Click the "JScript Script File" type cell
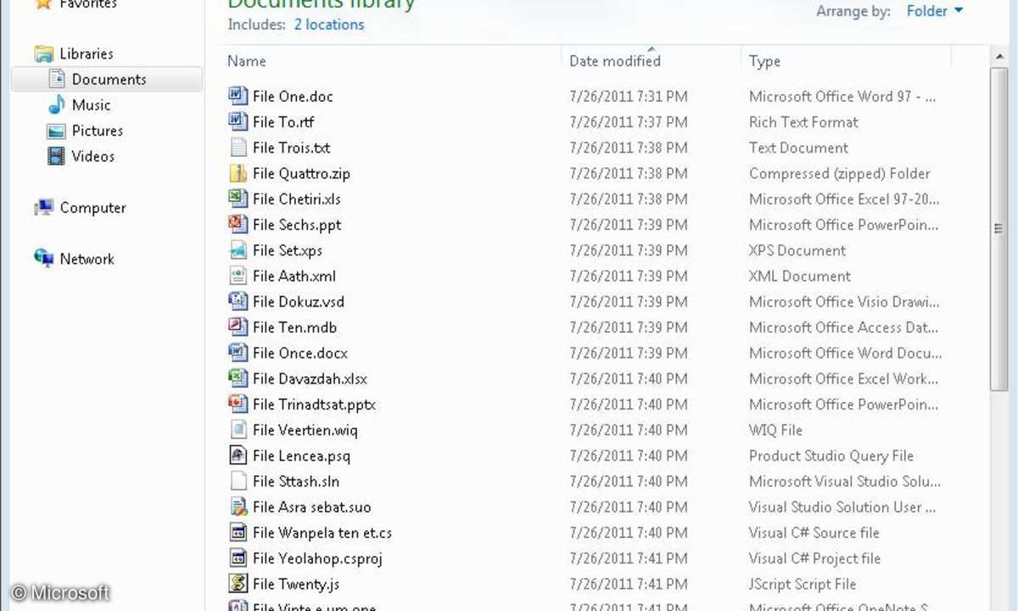 (803, 584)
